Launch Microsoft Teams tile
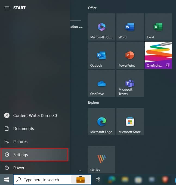176x185 pixels. click(130, 84)
